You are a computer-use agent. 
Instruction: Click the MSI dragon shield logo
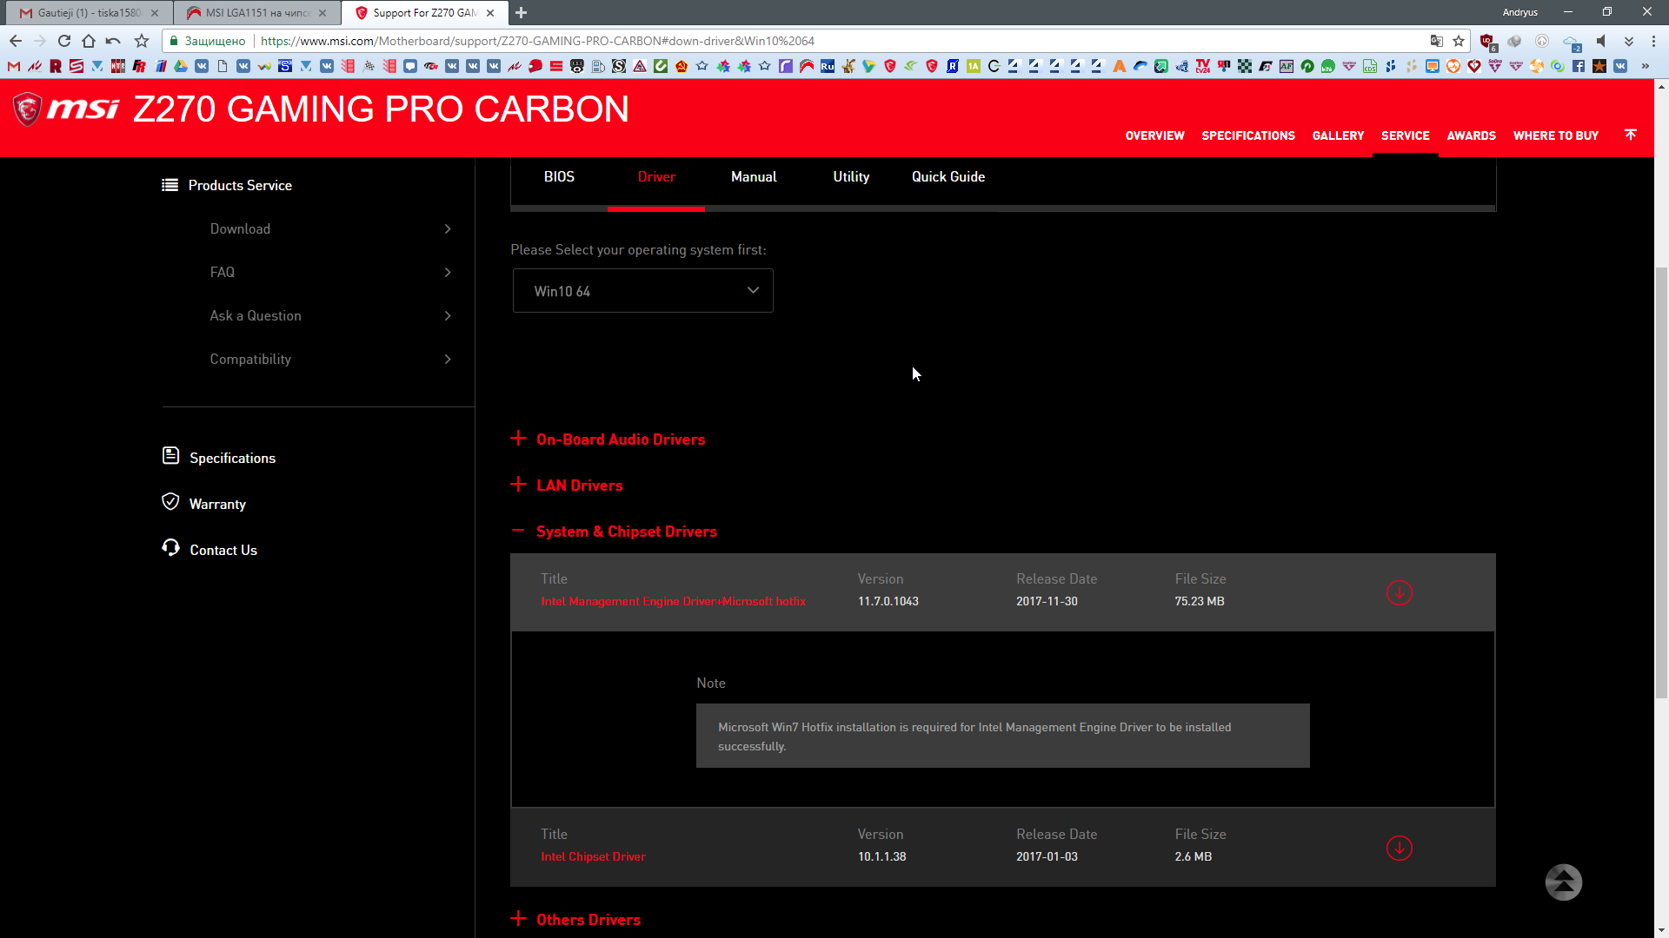(x=27, y=109)
